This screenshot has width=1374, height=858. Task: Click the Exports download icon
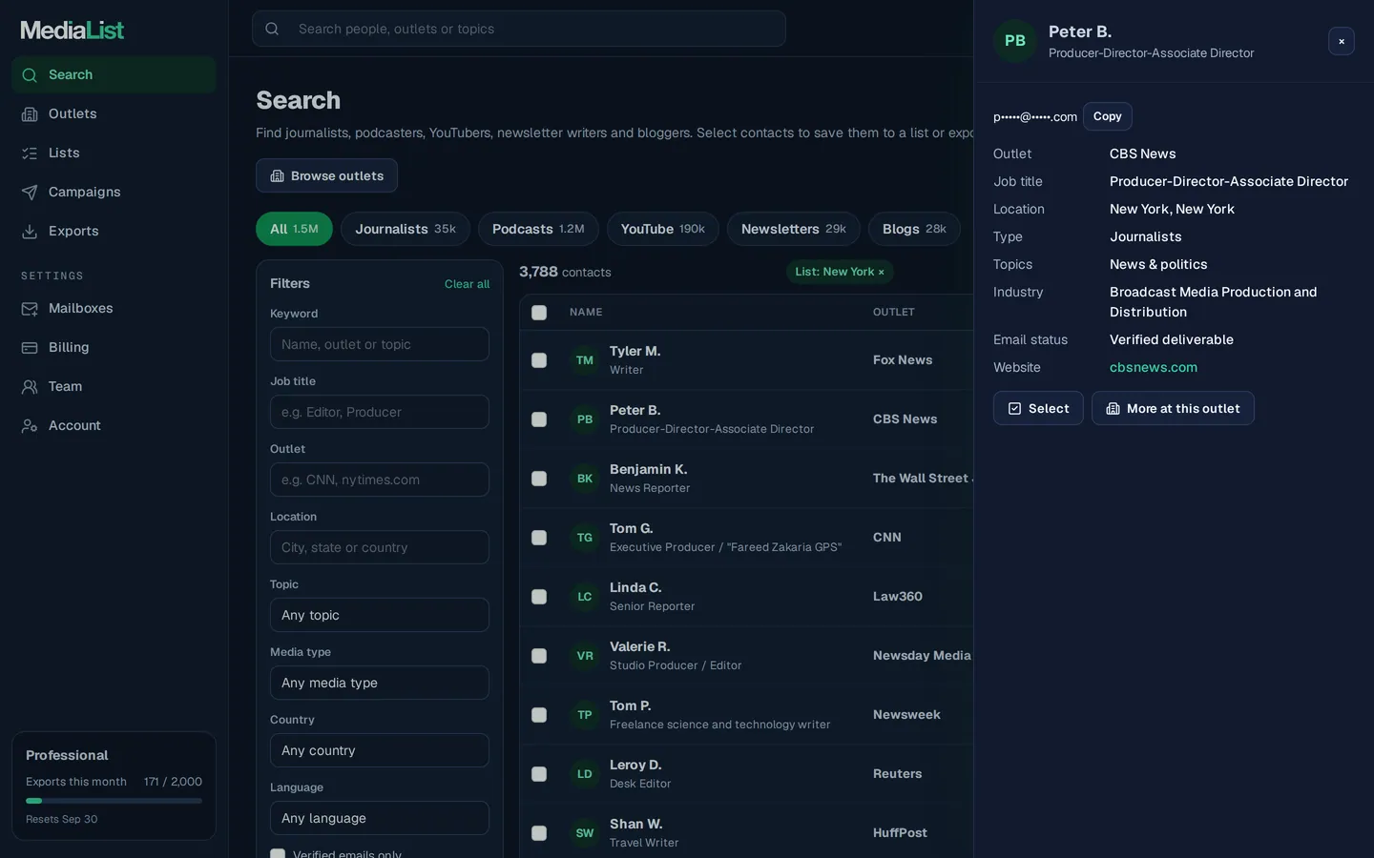pos(30,232)
